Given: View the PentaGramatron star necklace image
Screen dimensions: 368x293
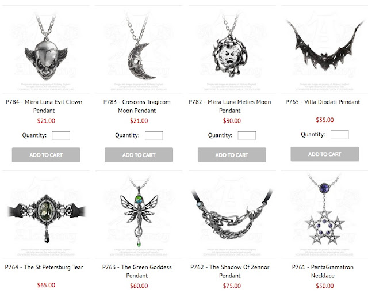Looking at the screenshot, I should (x=324, y=215).
